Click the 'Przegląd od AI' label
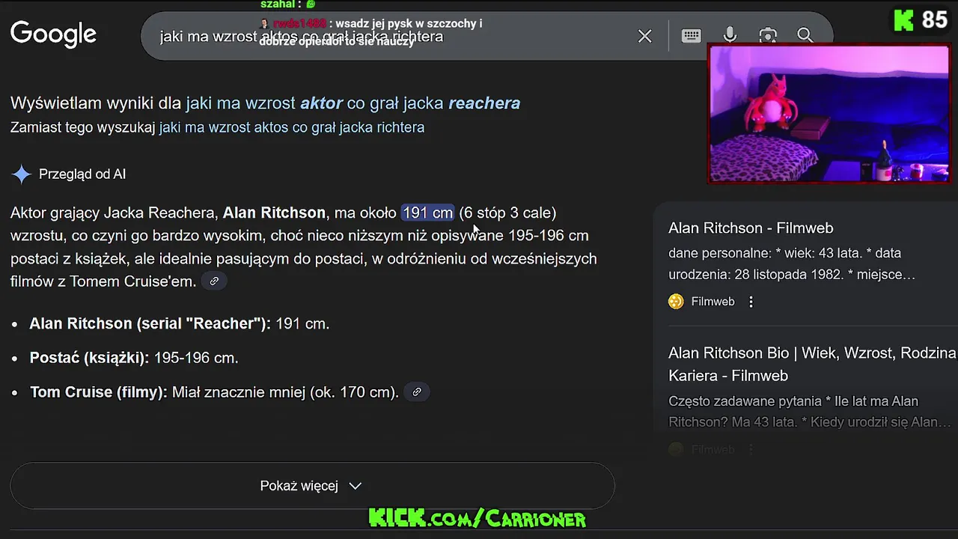The height and width of the screenshot is (539, 958). (82, 174)
